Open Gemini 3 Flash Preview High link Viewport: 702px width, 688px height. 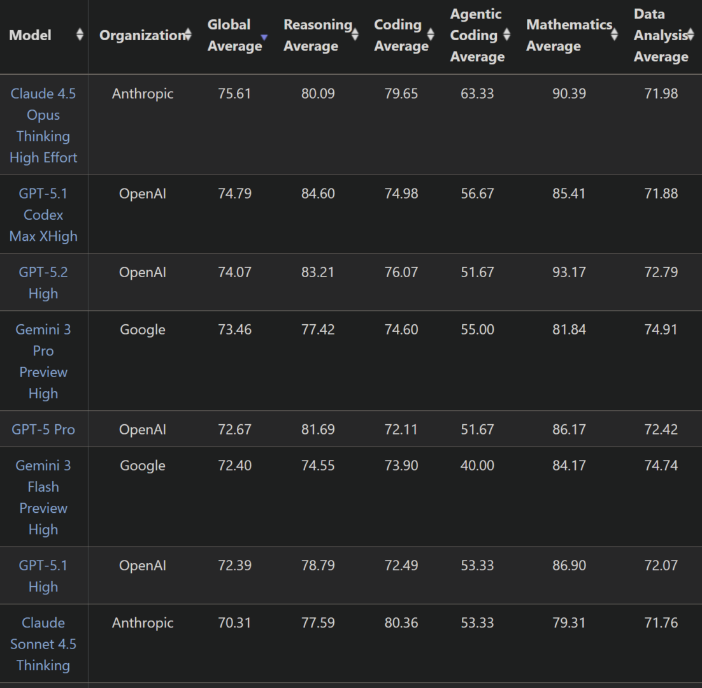pyautogui.click(x=43, y=497)
